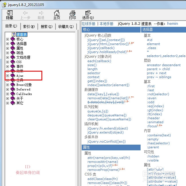The height and width of the screenshot is (186, 186).
Task: Click the purple book icon beside 其它
Action: coord(13,103)
